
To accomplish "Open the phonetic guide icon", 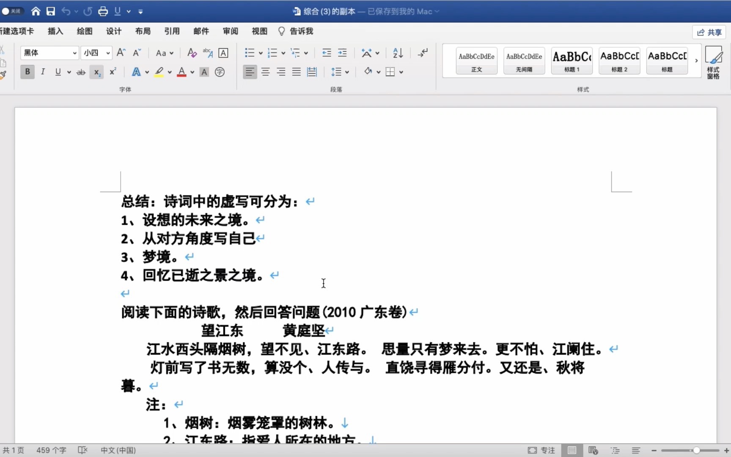I will click(208, 52).
